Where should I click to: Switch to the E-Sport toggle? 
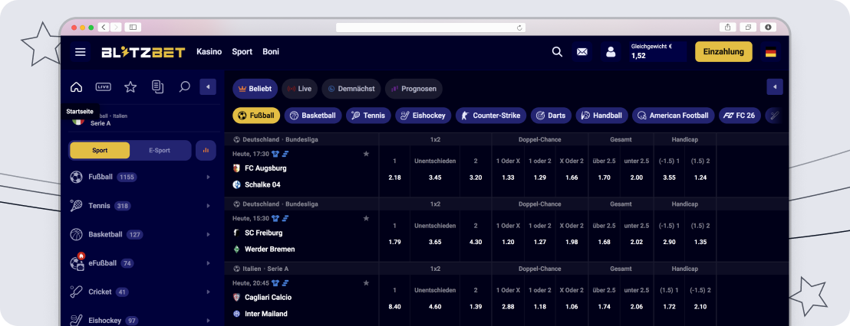(160, 150)
